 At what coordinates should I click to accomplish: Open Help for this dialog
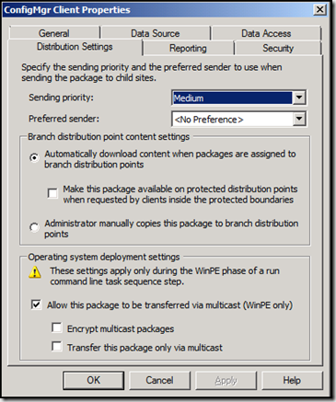[x=292, y=380]
